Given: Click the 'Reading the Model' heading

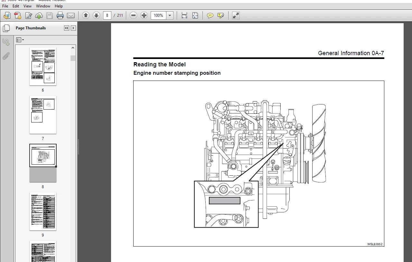Looking at the screenshot, I should pyautogui.click(x=159, y=64).
